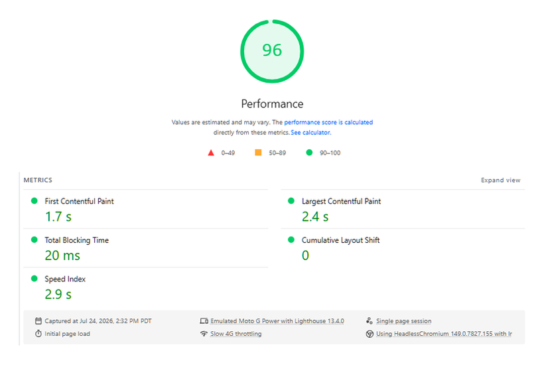Click the 50–89 legend range label
The image size is (544, 365).
point(277,153)
